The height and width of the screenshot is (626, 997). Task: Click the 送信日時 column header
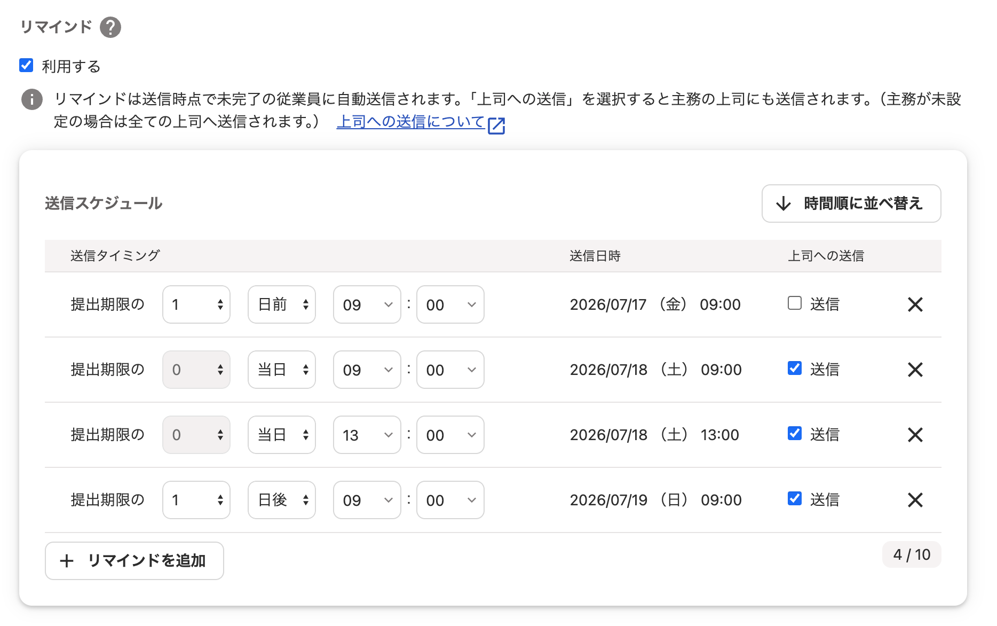595,256
